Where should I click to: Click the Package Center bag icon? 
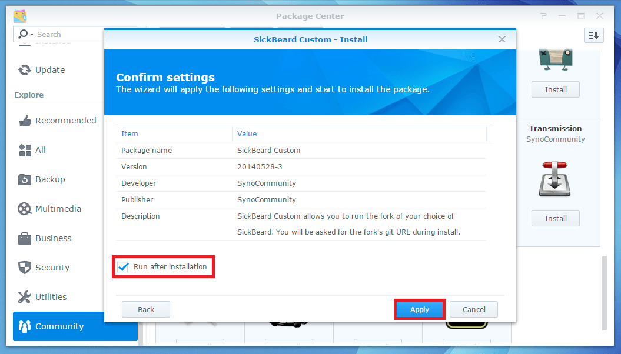pyautogui.click(x=20, y=16)
